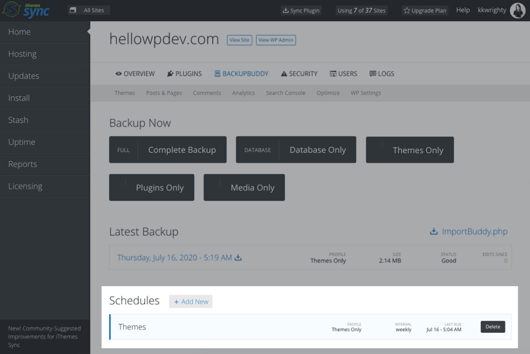Open the All Sites selector
The height and width of the screenshot is (354, 530).
[x=89, y=10]
